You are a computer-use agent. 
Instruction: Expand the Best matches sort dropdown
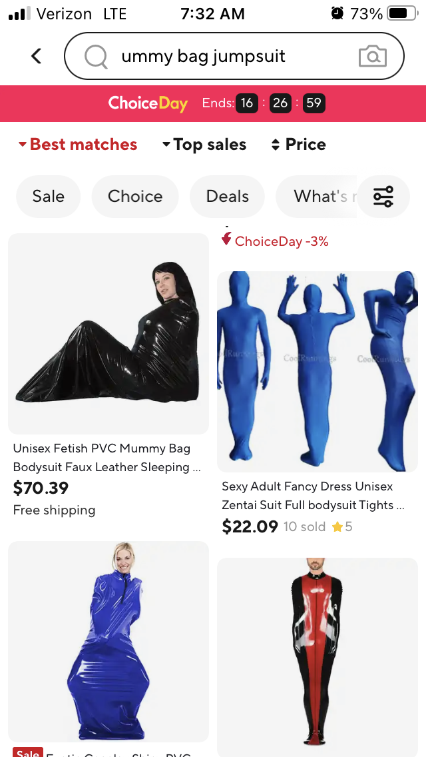(78, 145)
